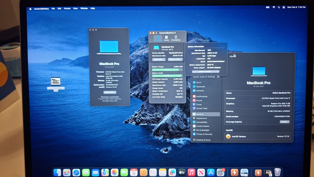314x177 pixels.
Task: Select the image file on the desktop
Action: [56, 82]
